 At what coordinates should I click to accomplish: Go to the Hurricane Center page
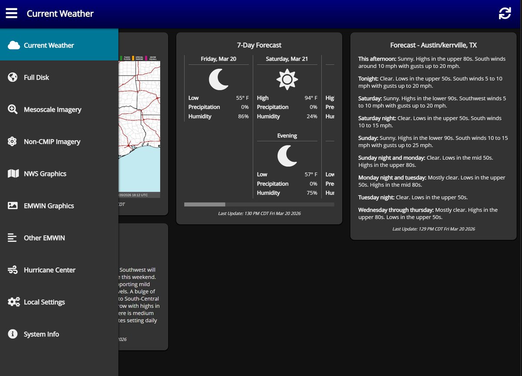coord(59,270)
